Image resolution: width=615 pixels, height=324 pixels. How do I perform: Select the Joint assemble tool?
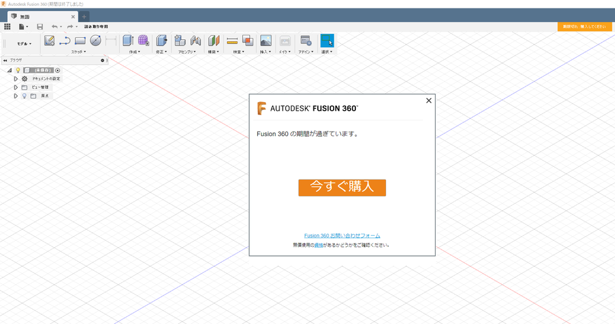[196, 41]
